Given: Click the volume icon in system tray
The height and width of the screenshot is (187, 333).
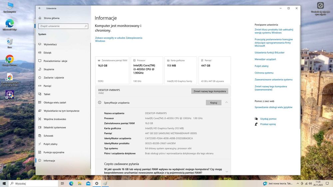Looking at the screenshot, I should click(310, 184).
